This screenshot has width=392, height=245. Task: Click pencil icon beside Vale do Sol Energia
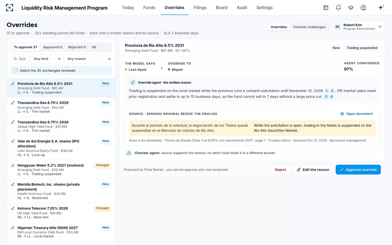click(x=13, y=141)
